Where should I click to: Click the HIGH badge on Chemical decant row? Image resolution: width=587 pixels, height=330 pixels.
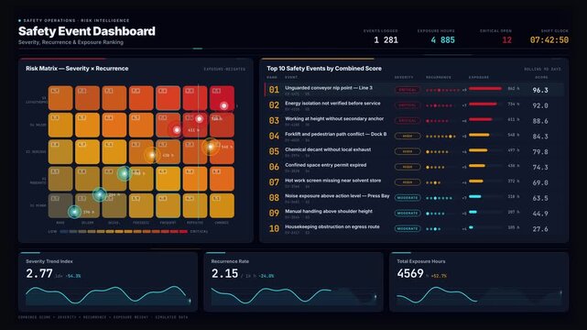coord(408,151)
